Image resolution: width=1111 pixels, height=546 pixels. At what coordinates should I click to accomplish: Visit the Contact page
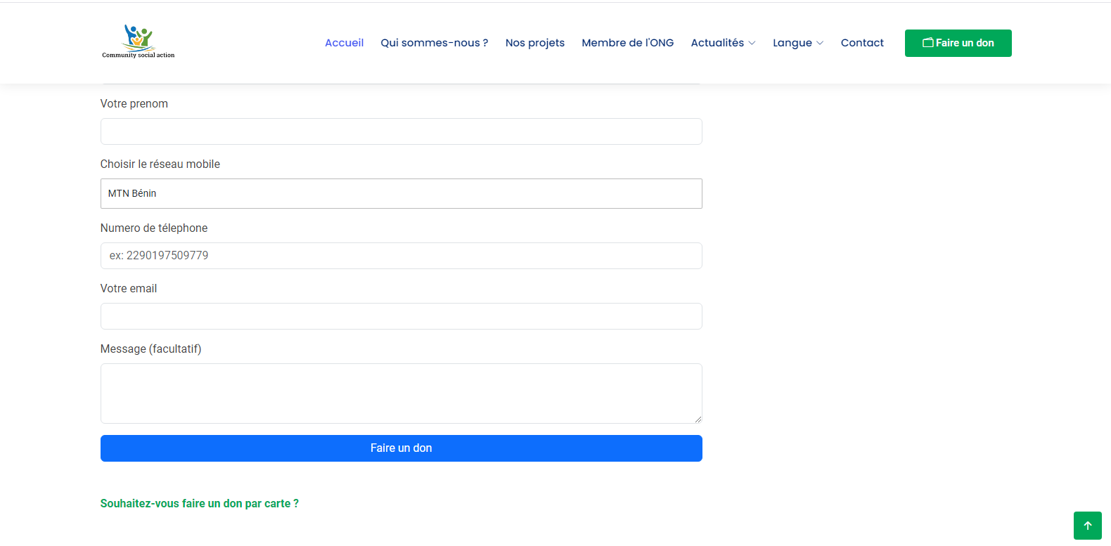[862, 43]
